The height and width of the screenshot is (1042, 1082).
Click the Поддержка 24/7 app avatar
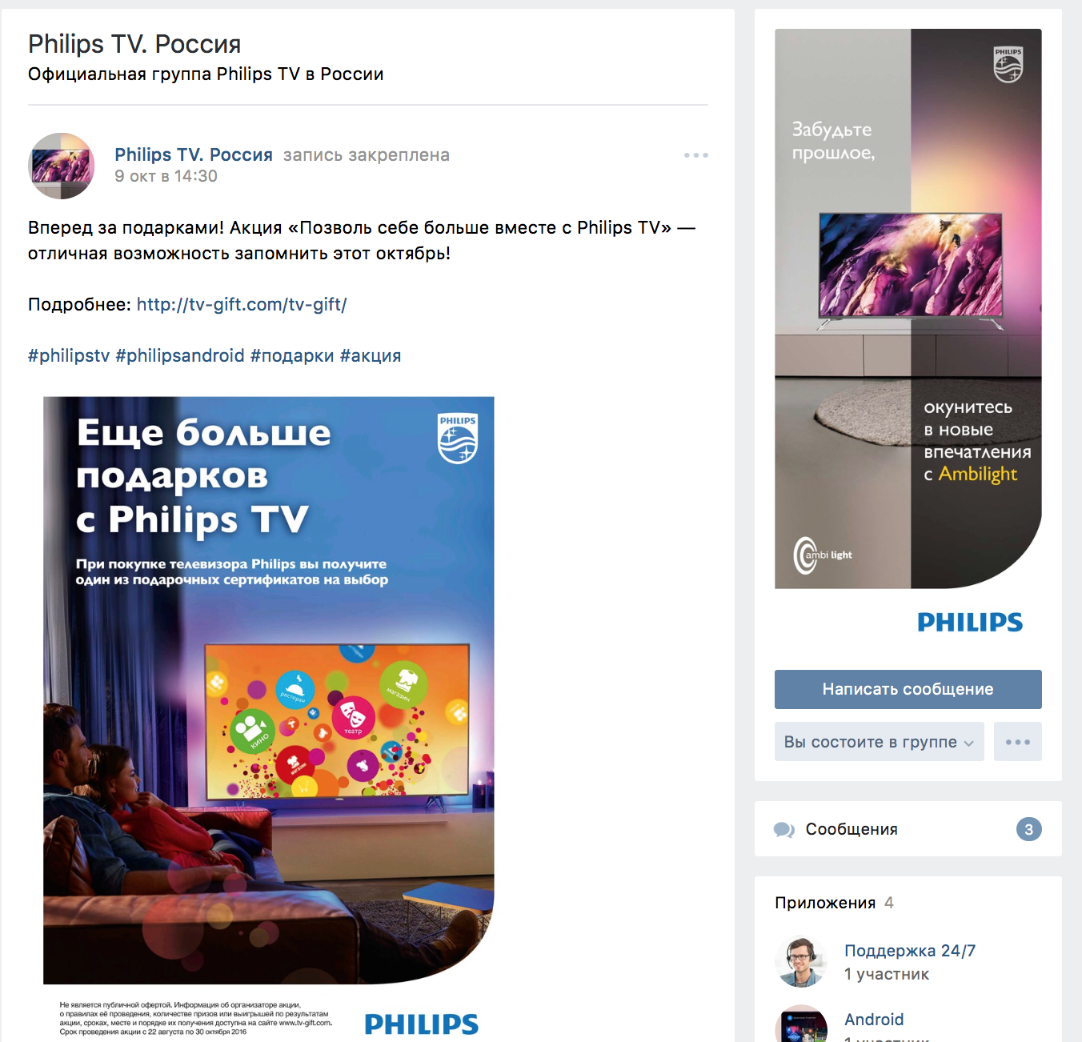(x=800, y=962)
